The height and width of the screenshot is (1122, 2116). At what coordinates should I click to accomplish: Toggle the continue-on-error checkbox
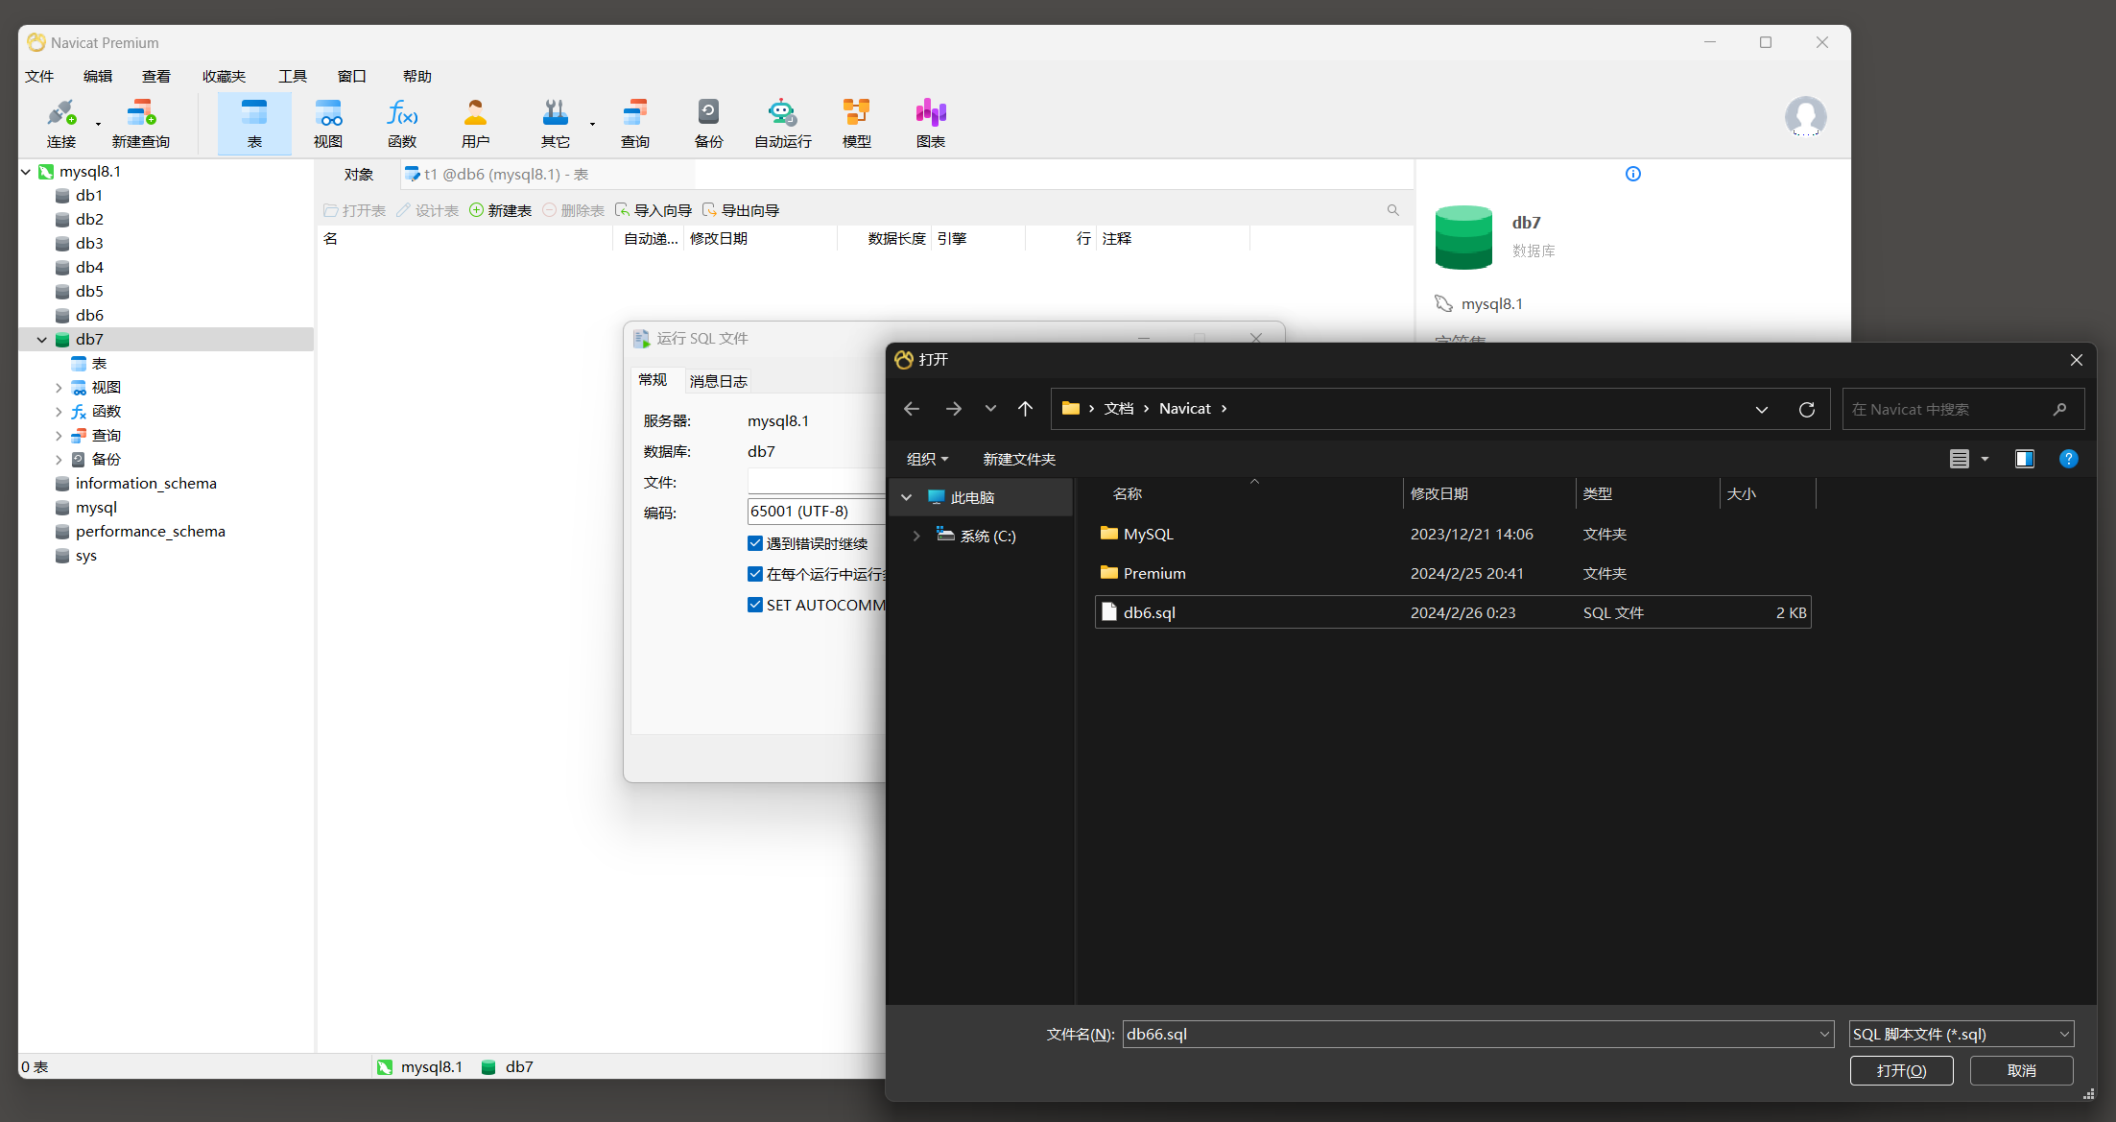coord(755,543)
